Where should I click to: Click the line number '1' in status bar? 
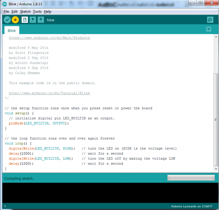pyautogui.click(x=5, y=206)
